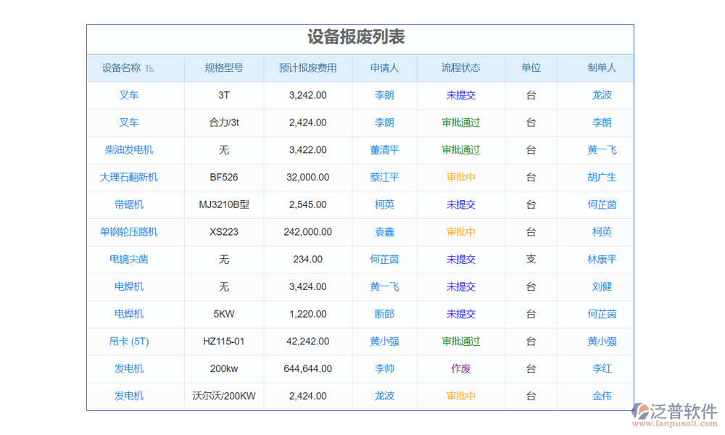This screenshot has width=725, height=435.
Task: Click the 作废 status of 发电机 200kw
Action: [461, 368]
